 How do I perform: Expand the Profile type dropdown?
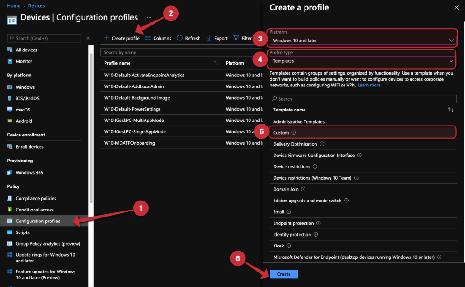tap(362, 61)
